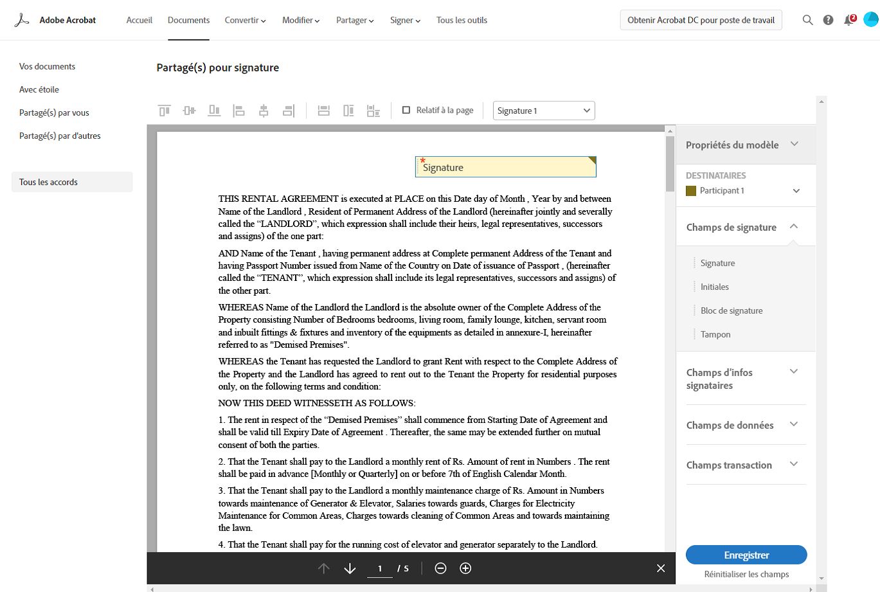Screen dimensions: 880x592
Task: Open the Convertir dropdown menu
Action: click(x=245, y=20)
